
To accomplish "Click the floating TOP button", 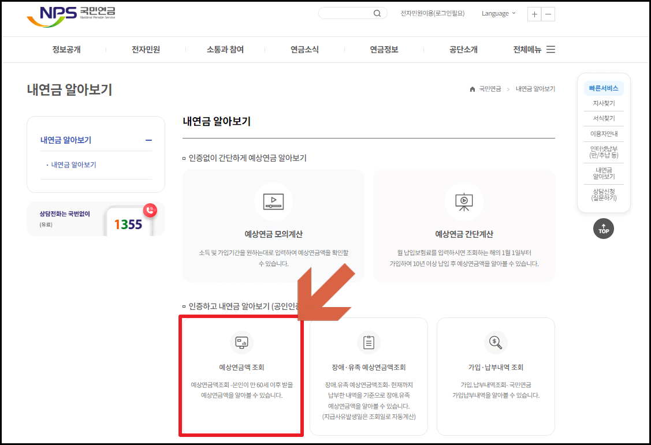I will pos(603,229).
